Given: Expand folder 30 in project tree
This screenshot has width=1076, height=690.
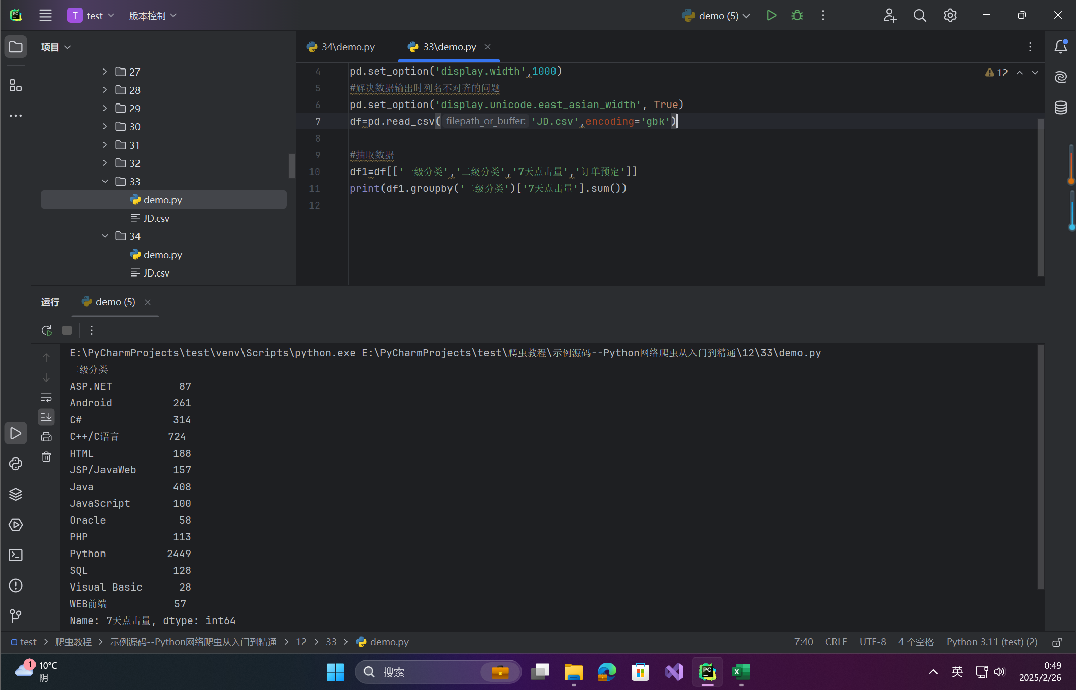Looking at the screenshot, I should point(105,126).
